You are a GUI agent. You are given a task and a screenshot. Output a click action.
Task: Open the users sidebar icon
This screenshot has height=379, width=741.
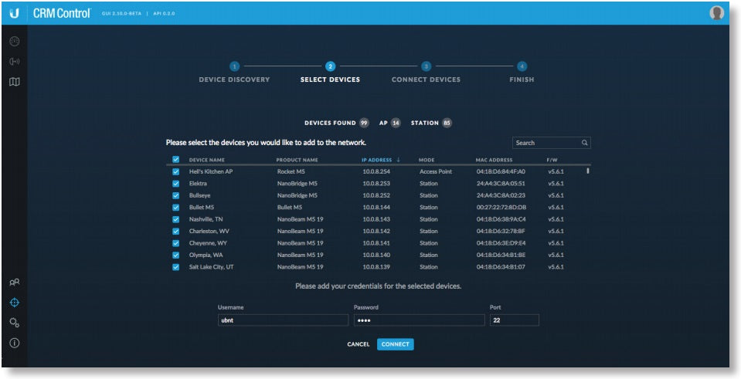tap(15, 283)
